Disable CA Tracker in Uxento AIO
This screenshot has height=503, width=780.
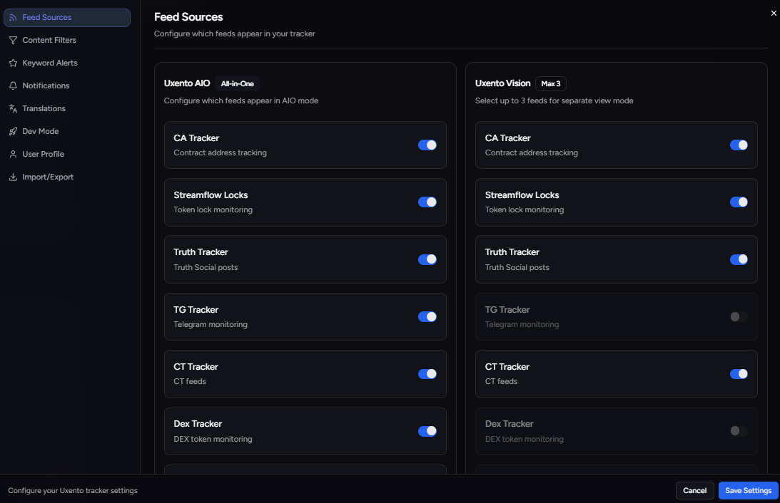pos(427,145)
